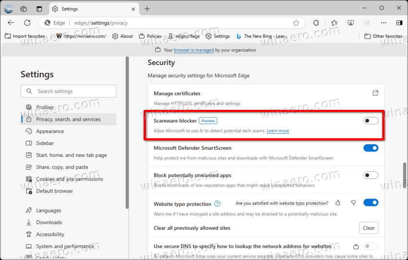Refresh the page
This screenshot has width=408, height=260.
(x=27, y=23)
